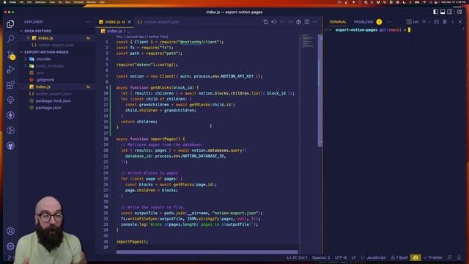Open the Manage gear icon

[x=10, y=246]
